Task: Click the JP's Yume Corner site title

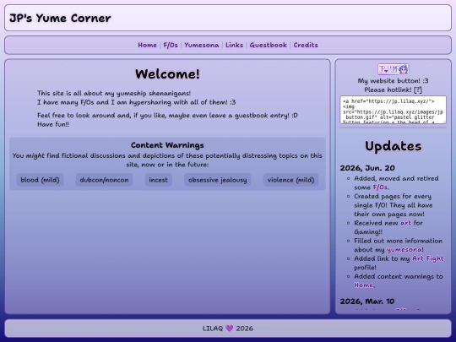Action: pos(60,18)
